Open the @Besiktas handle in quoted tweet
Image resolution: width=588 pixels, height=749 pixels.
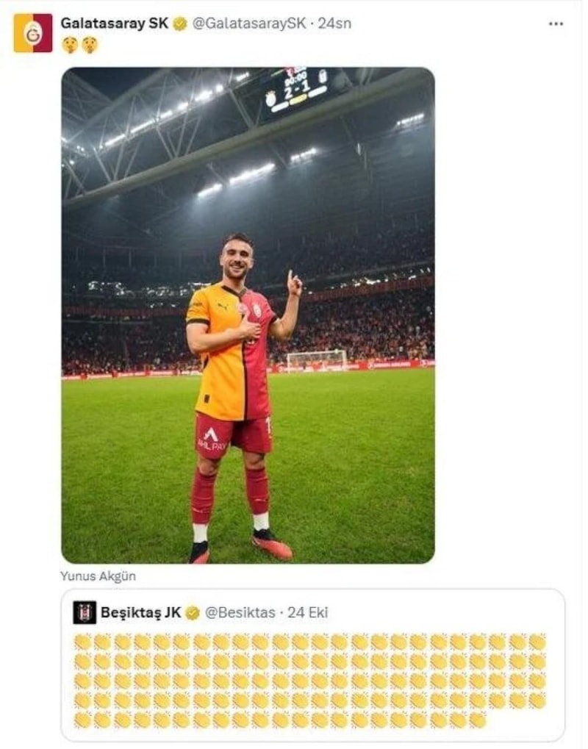[240, 612]
